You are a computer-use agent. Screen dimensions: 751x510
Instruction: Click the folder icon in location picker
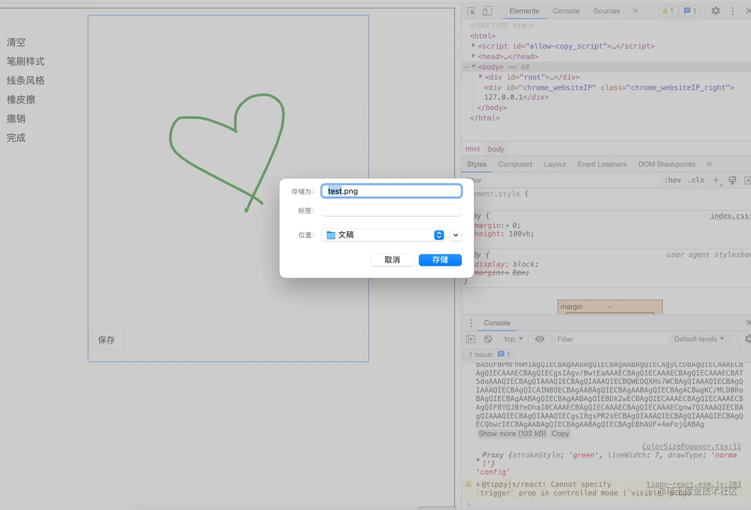(331, 235)
